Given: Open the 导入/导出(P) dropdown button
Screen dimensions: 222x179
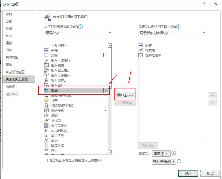Looking at the screenshot, I should click(x=164, y=162).
